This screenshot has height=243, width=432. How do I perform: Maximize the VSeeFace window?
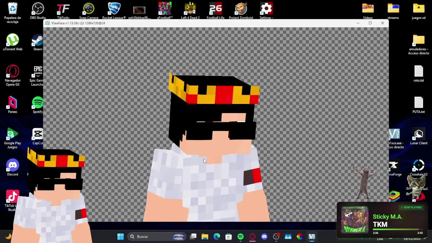click(370, 23)
